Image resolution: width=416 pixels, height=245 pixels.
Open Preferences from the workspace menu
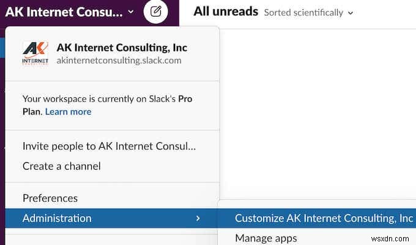(50, 198)
